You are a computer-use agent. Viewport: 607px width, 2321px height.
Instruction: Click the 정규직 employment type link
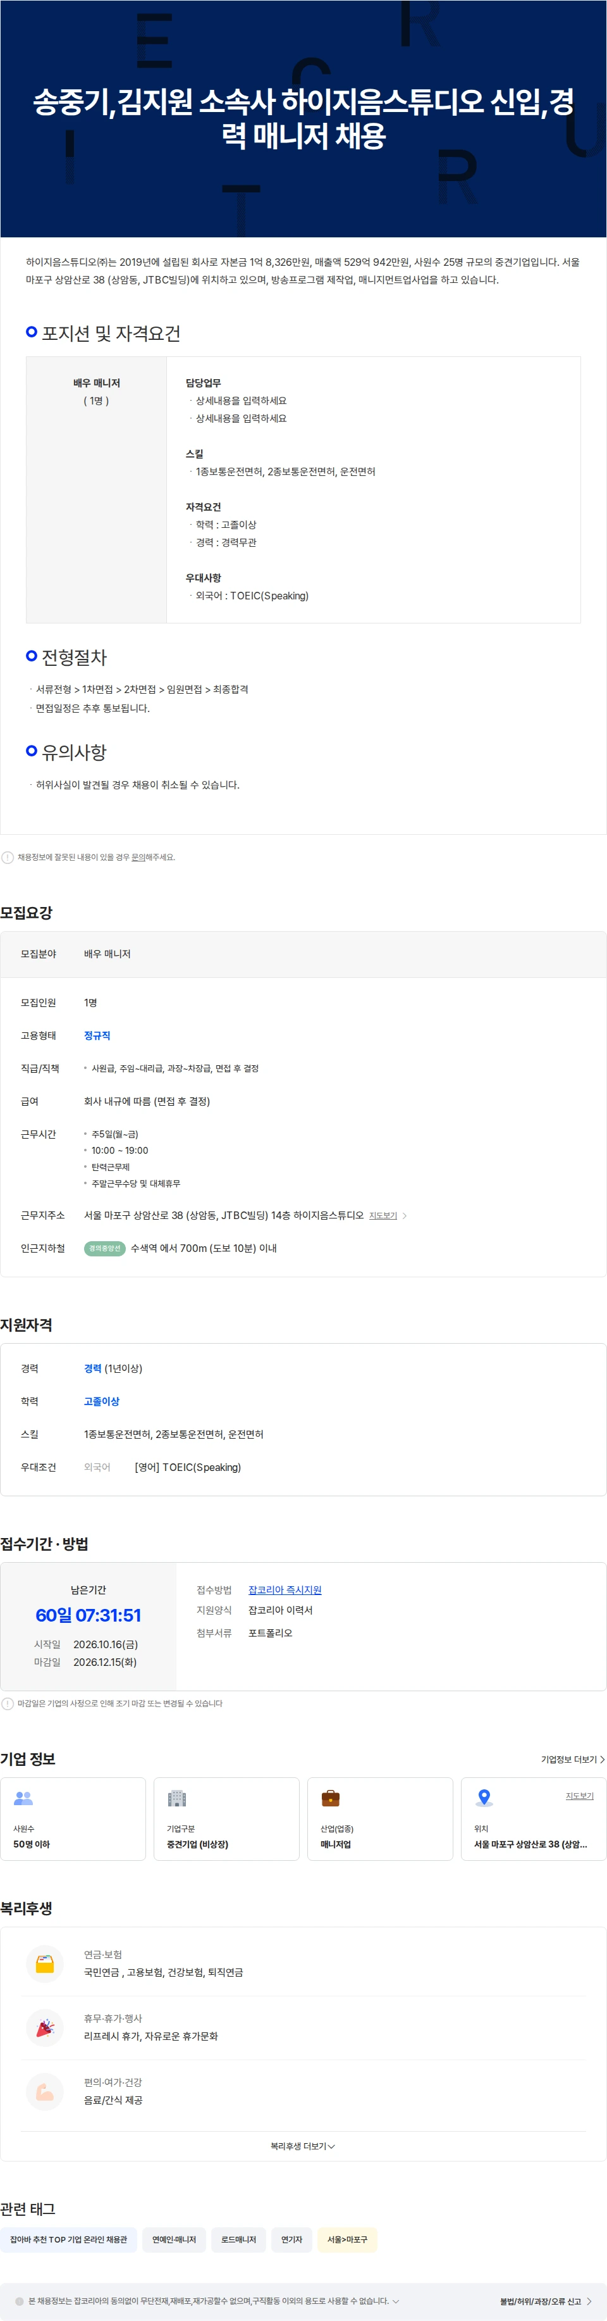[97, 1035]
